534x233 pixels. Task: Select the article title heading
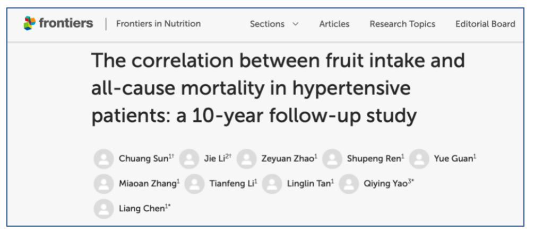(x=278, y=88)
